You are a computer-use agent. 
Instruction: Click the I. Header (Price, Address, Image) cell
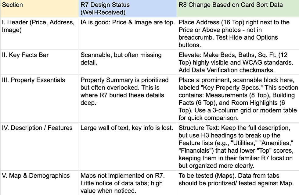tap(39, 34)
